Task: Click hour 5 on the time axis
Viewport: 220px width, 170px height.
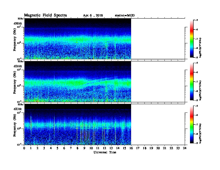Action: pos(58,148)
